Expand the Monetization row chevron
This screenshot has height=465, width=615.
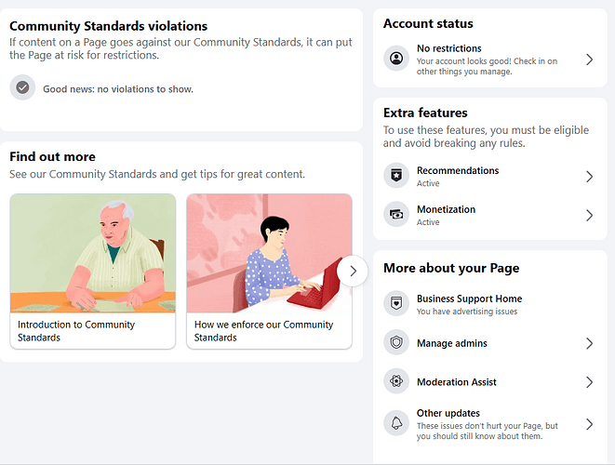pyautogui.click(x=589, y=215)
